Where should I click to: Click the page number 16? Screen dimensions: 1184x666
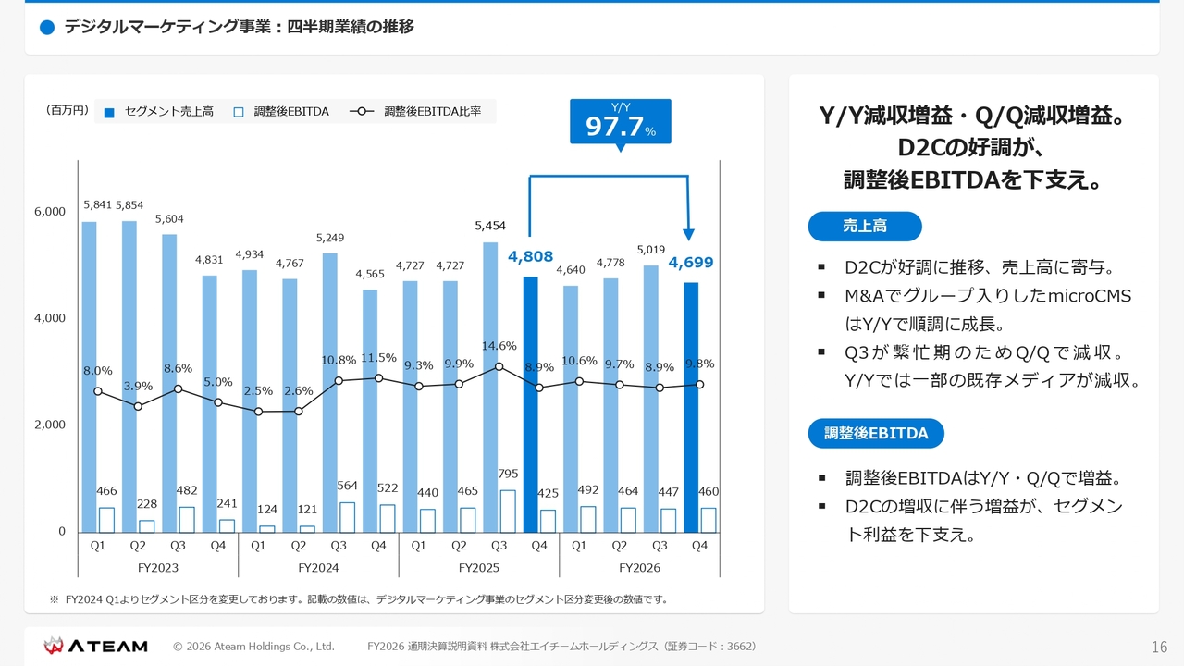tap(1160, 647)
